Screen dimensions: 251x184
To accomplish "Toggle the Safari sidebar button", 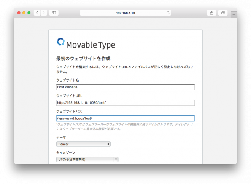I will tap(54, 13).
